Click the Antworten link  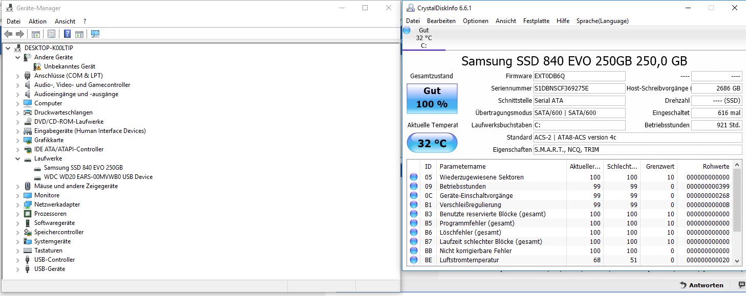[x=706, y=285]
